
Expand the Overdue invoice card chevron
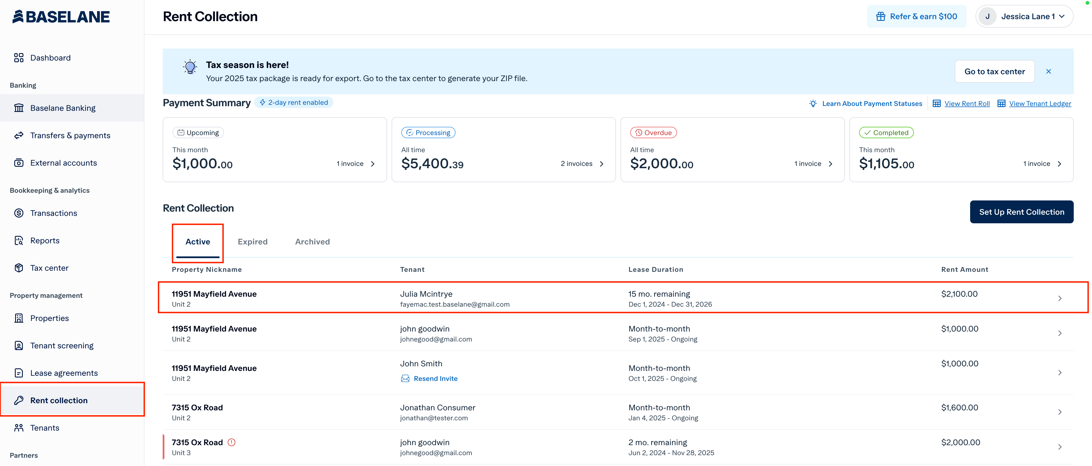click(x=831, y=164)
